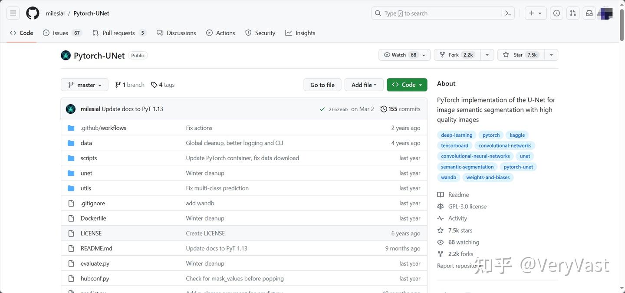The image size is (625, 293).
Task: Click the commit history clock icon
Action: tap(384, 109)
